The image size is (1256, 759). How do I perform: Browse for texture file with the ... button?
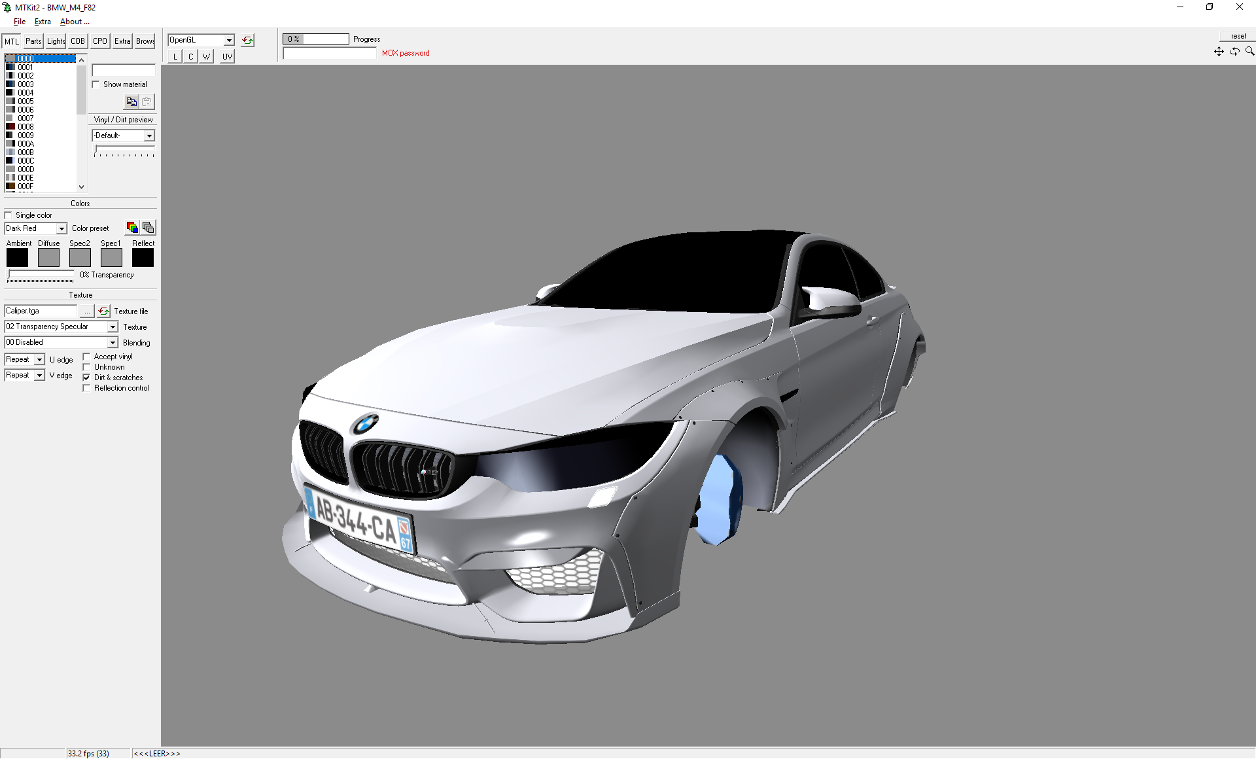87,311
